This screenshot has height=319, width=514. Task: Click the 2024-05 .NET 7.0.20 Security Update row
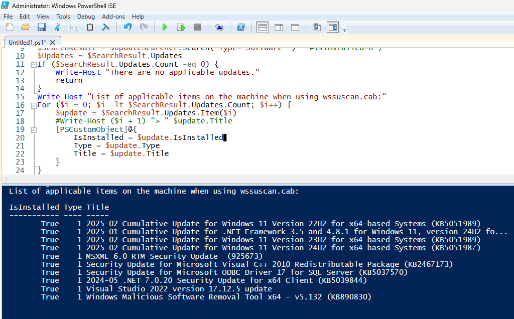(204, 281)
